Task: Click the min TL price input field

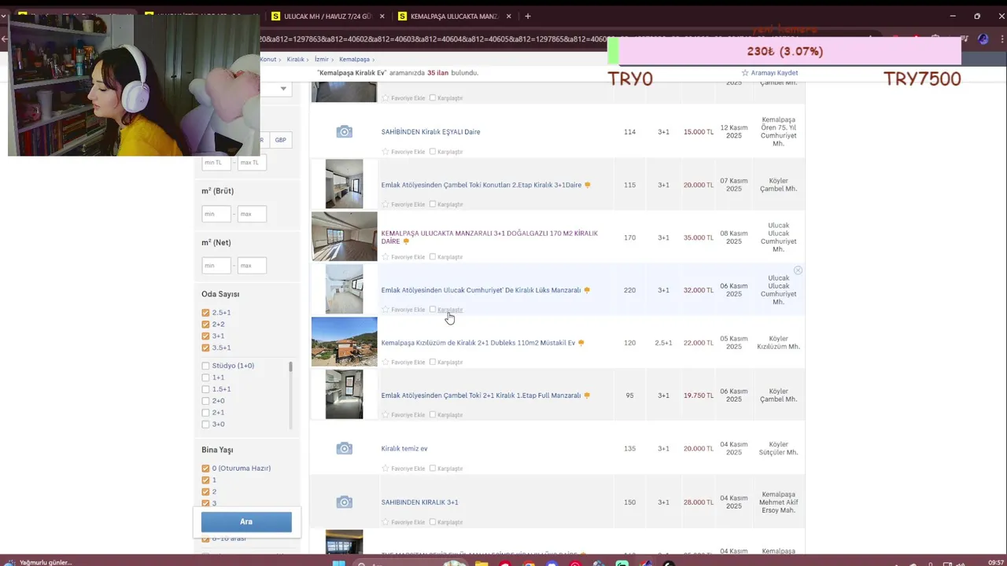Action: [x=216, y=163]
